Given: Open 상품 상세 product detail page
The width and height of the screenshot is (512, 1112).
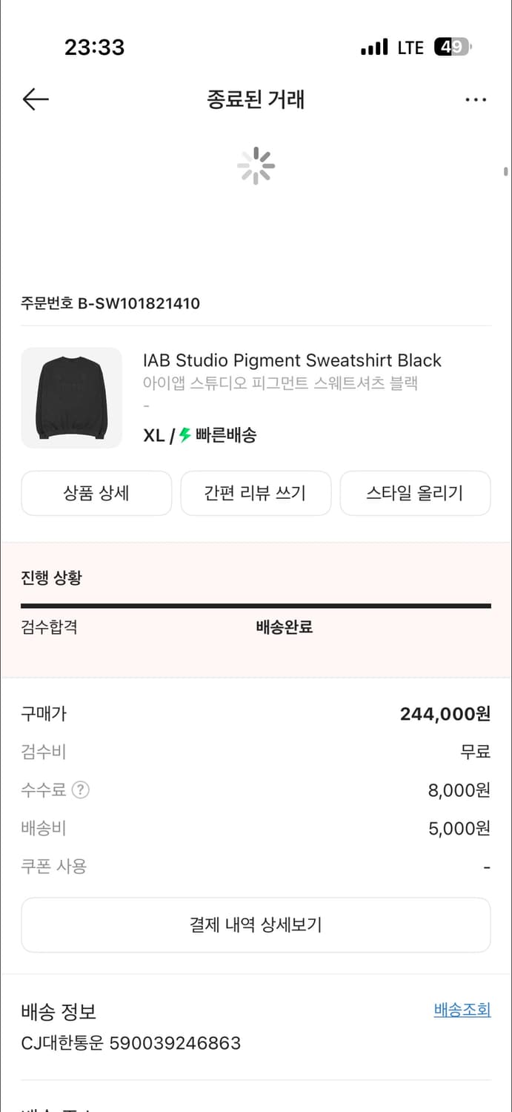Looking at the screenshot, I should 96,493.
